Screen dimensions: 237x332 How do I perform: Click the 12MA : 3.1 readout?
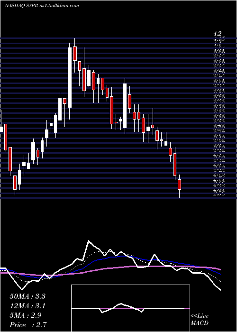tap(27, 305)
